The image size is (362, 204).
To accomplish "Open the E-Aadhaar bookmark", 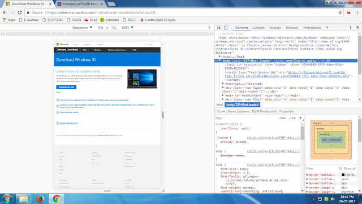I will pyautogui.click(x=29, y=20).
